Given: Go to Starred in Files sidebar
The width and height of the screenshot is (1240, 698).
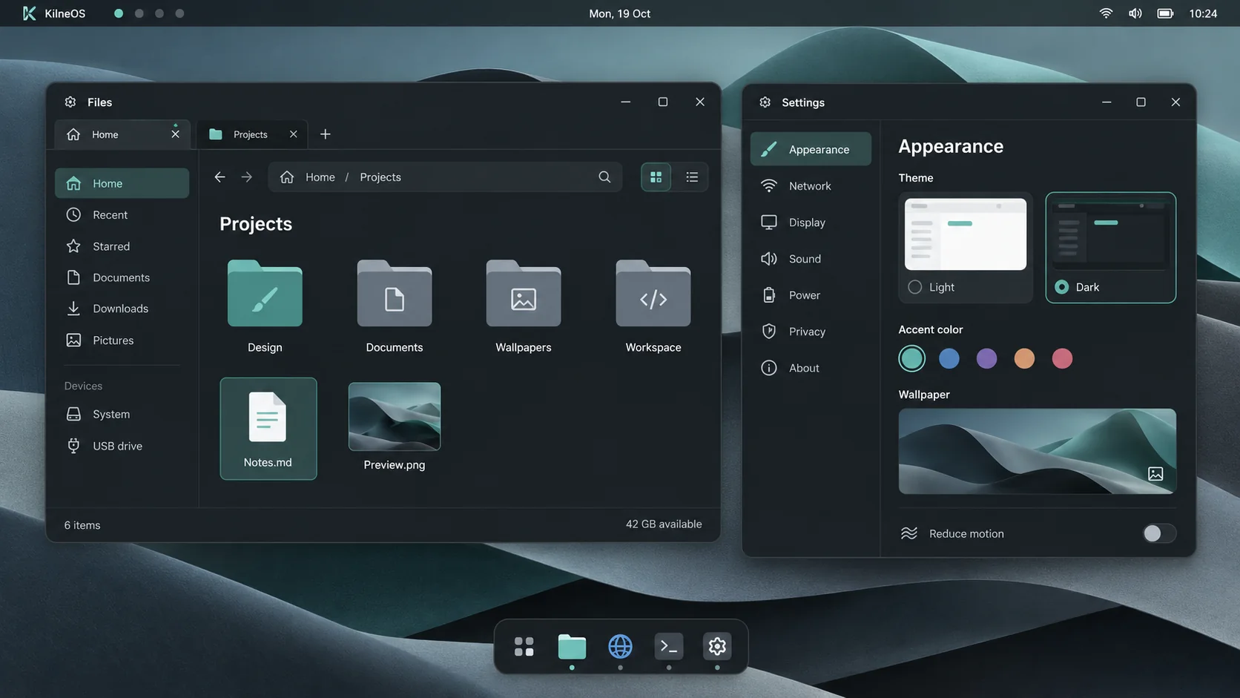Looking at the screenshot, I should click(122, 246).
